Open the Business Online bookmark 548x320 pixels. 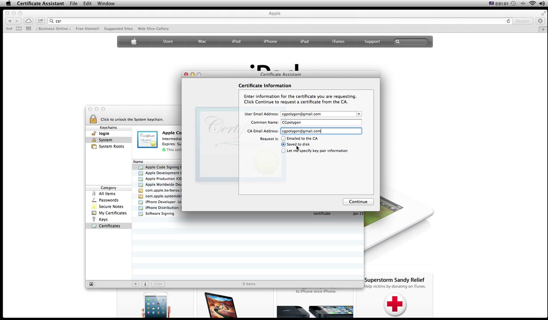[x=53, y=28]
